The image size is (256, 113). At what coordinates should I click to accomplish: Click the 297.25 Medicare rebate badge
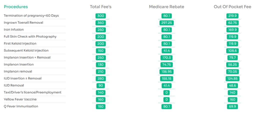coord(166,23)
